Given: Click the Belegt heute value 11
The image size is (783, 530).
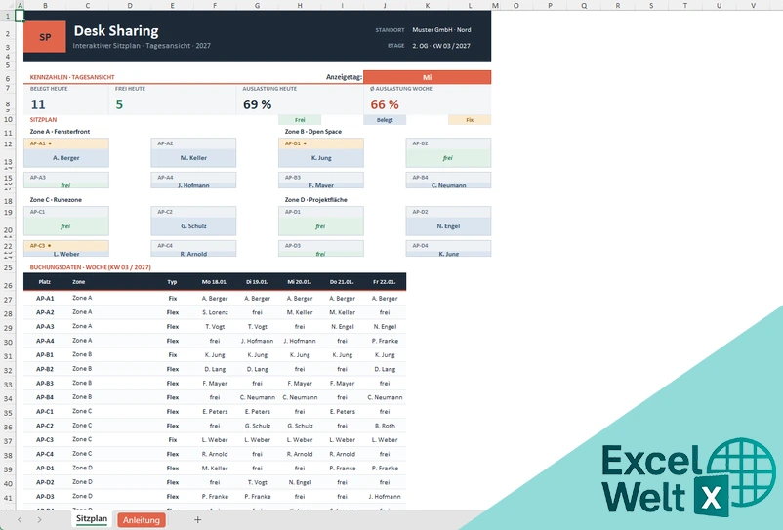Looking at the screenshot, I should point(38,104).
